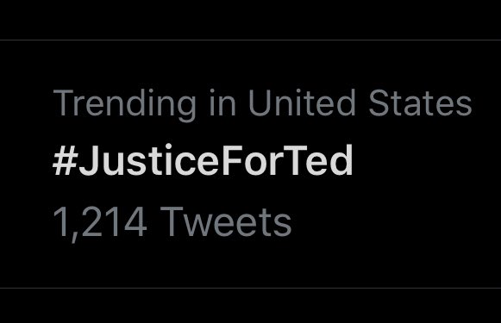Click empty space right of '1,214 Tweets'

coord(396,223)
